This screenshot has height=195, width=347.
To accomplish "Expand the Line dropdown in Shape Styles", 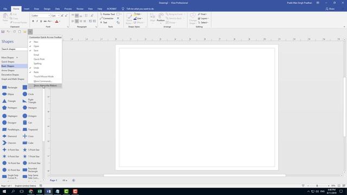I will (138, 18).
